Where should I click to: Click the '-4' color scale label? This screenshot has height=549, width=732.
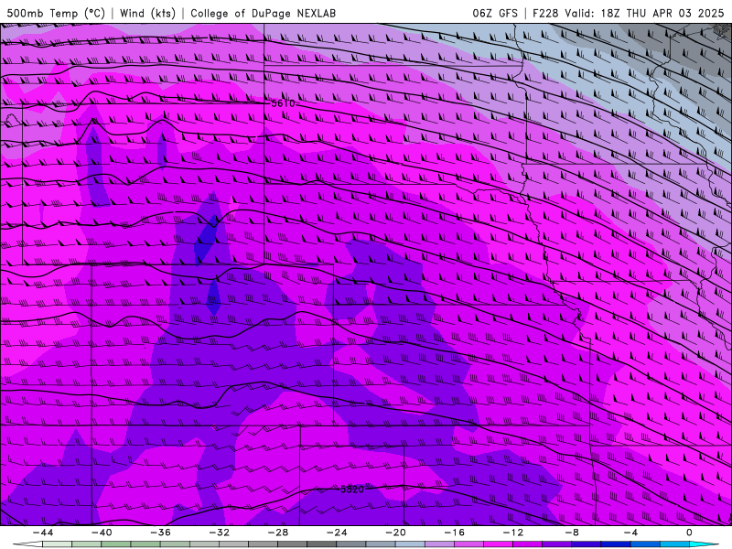631,533
